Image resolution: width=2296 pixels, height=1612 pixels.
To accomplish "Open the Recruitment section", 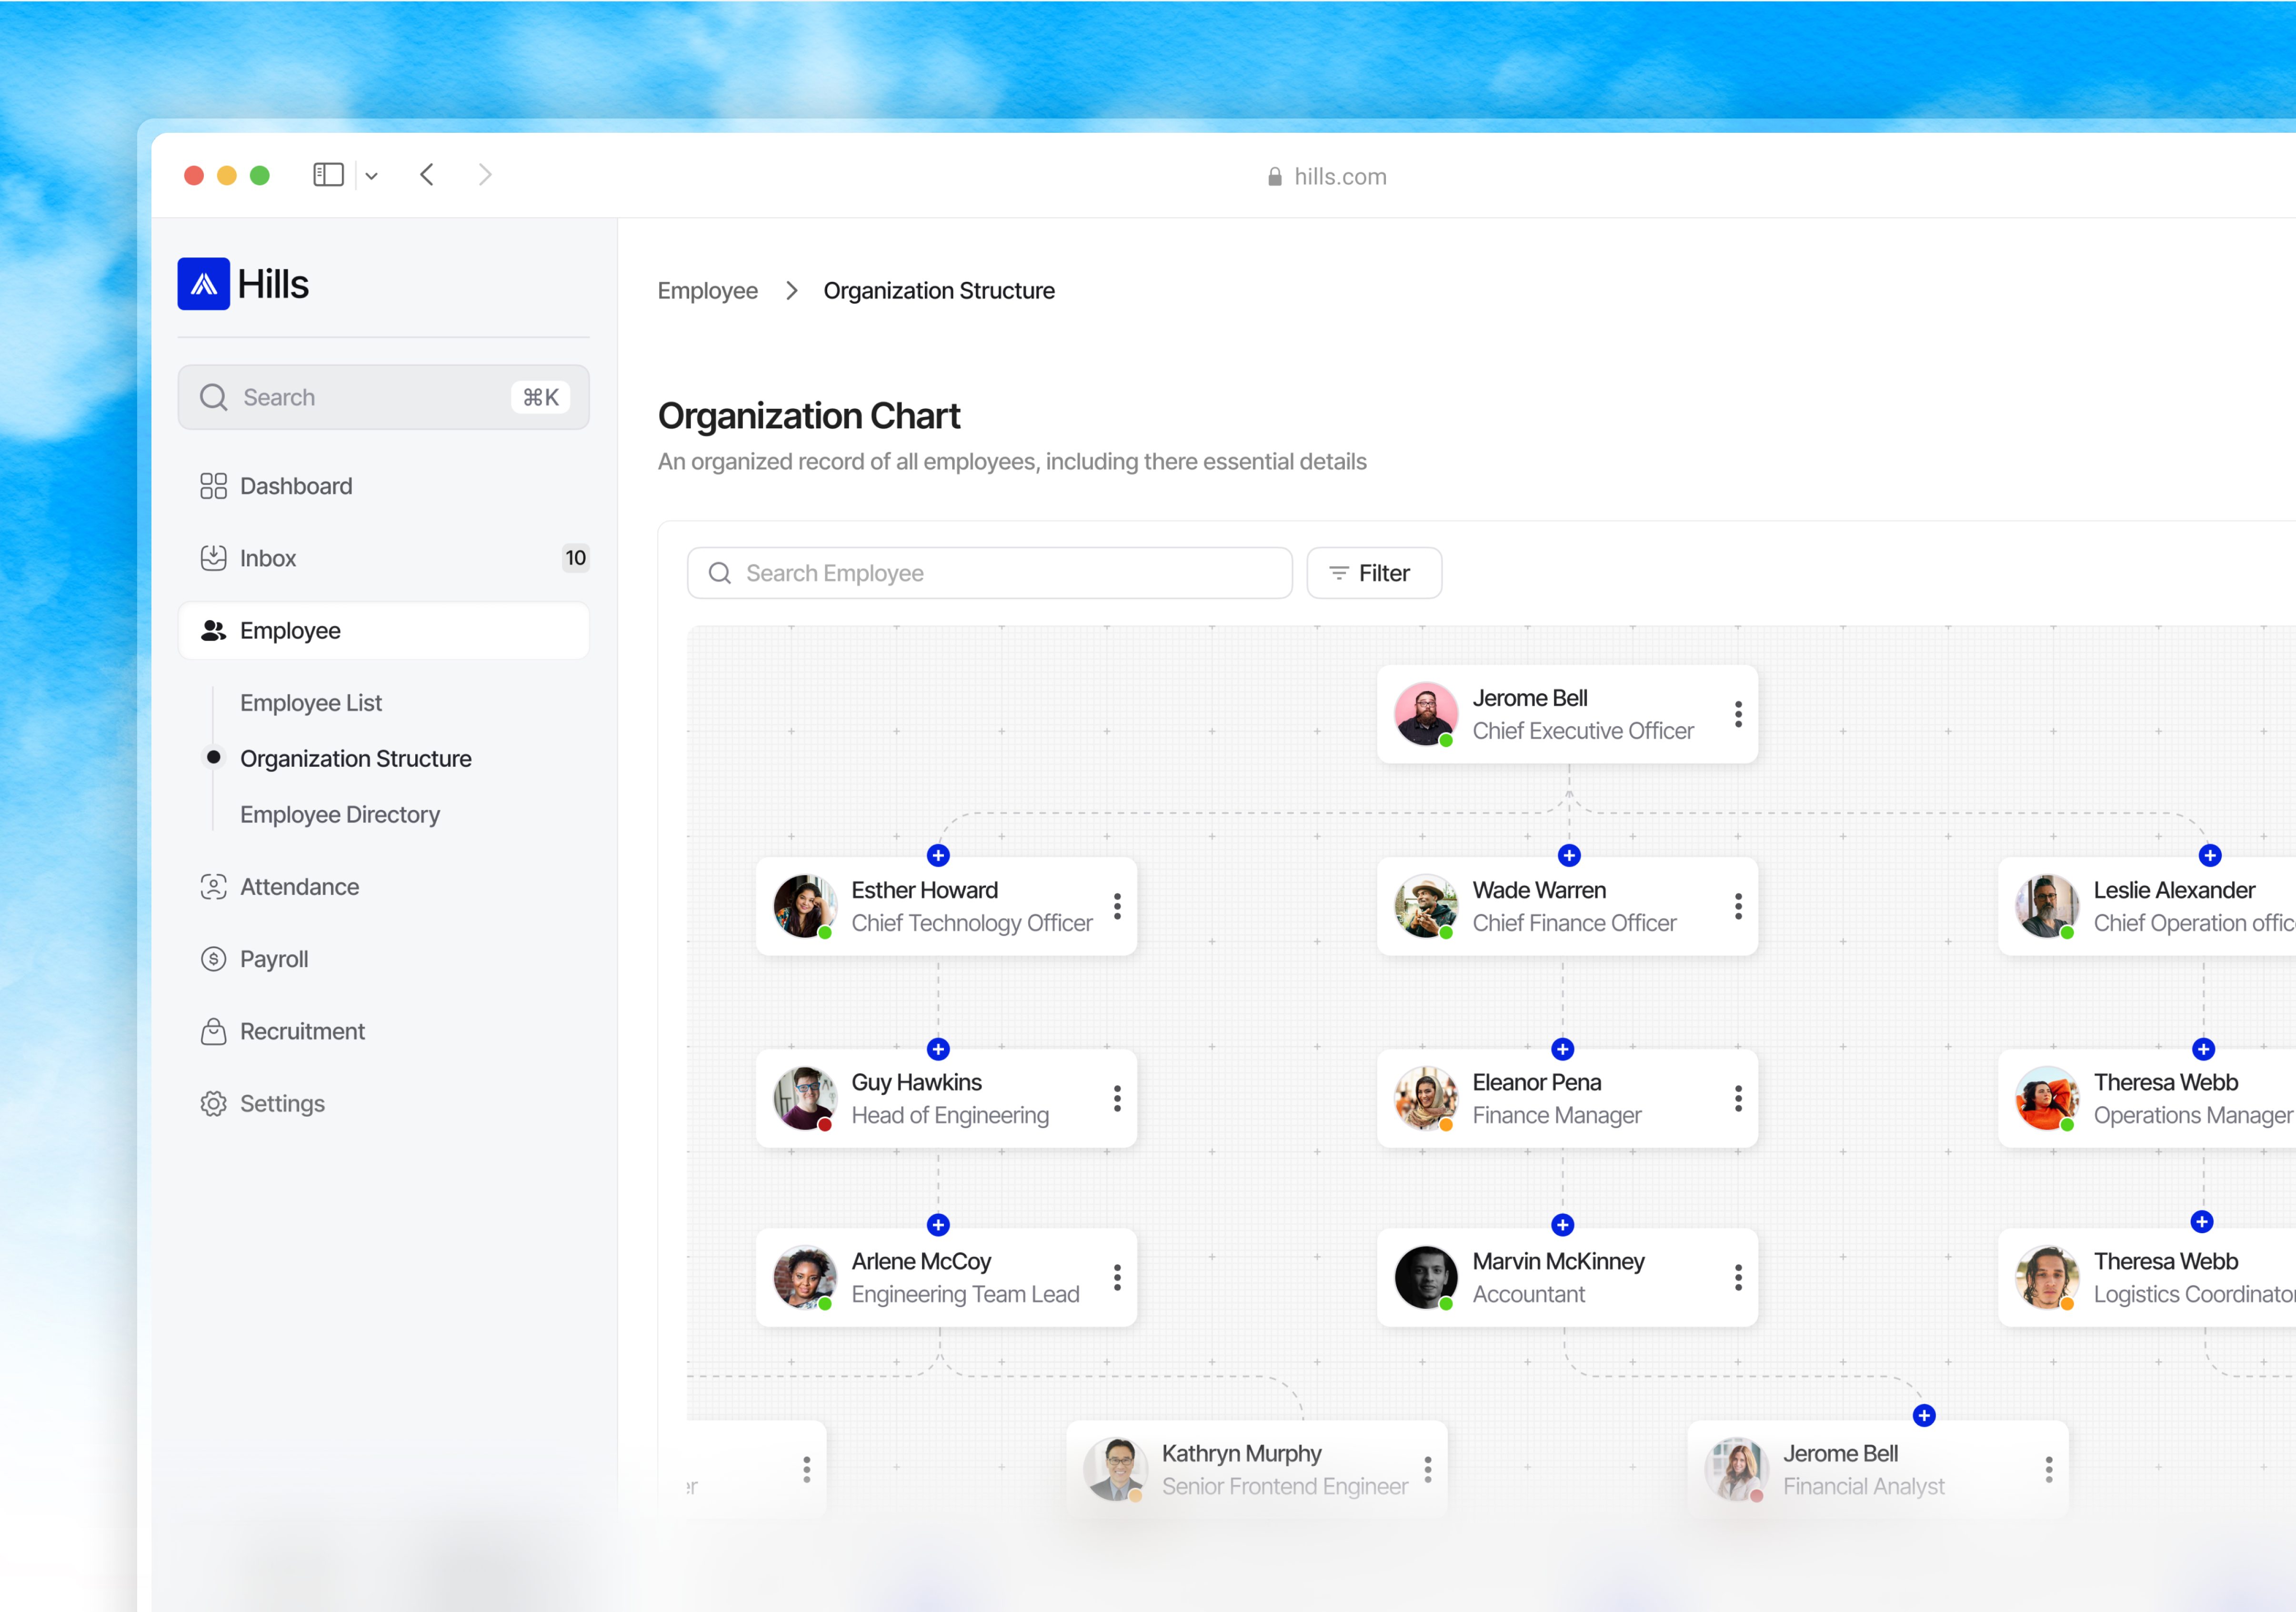I will (301, 1031).
